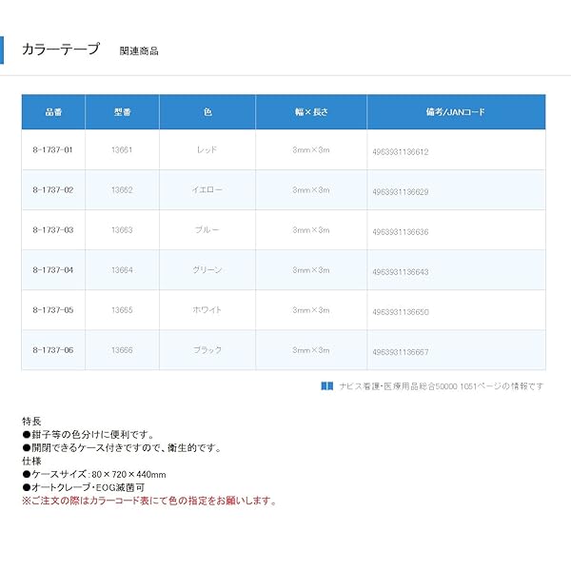Viewport: 571px width, 571px height.
Task: Click model number 13666
Action: (x=122, y=350)
